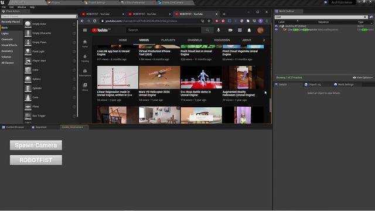Open the Window menu in Unreal Editor
This screenshot has height=211, width=375.
point(22,7)
